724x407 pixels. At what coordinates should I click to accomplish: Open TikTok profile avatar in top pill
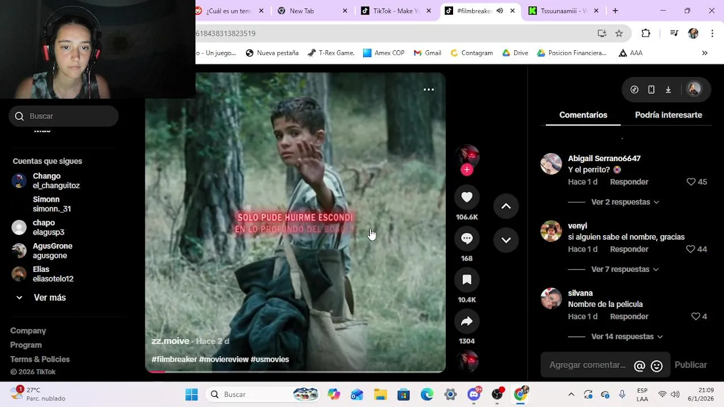tap(694, 89)
